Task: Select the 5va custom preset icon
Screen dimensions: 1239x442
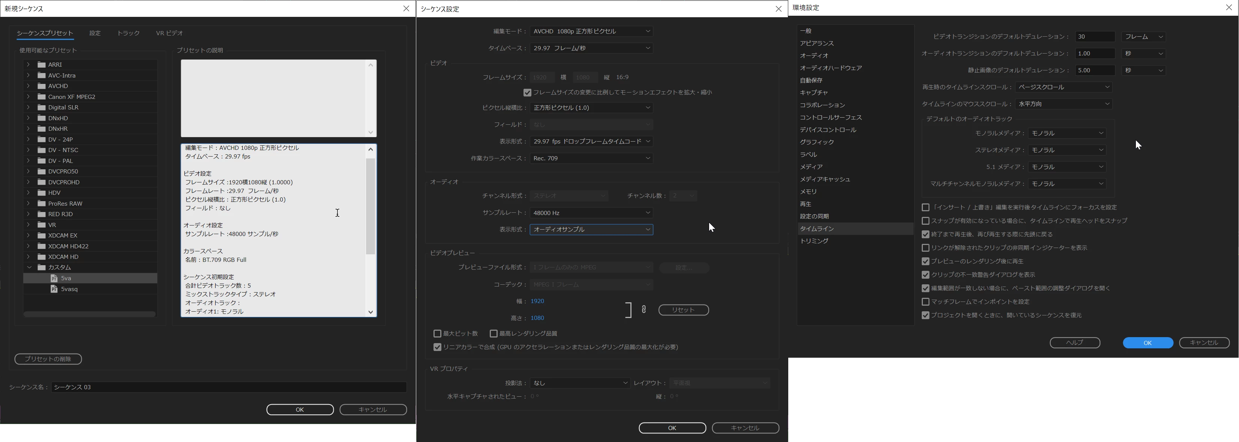Action: click(54, 278)
